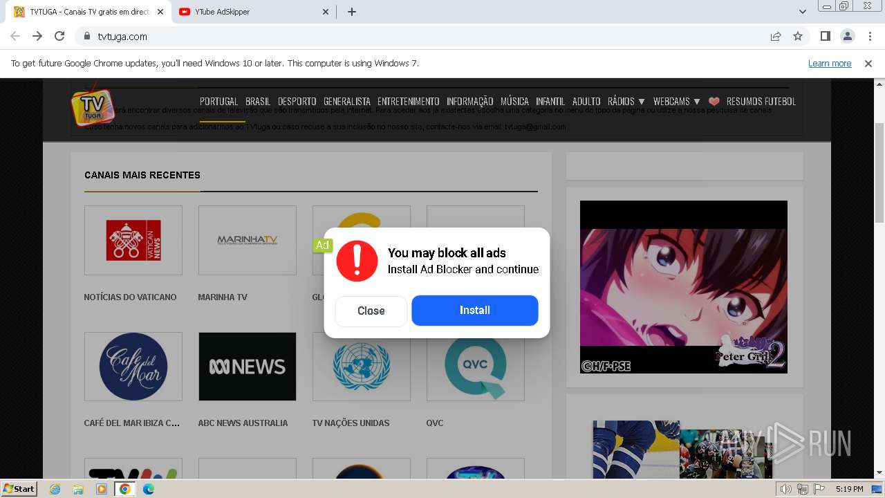
Task: Expand the RÁDIOS dropdown menu
Action: [626, 101]
